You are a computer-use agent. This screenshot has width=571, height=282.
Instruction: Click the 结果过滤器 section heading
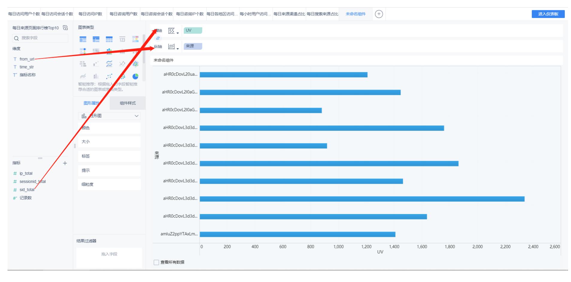(x=86, y=241)
